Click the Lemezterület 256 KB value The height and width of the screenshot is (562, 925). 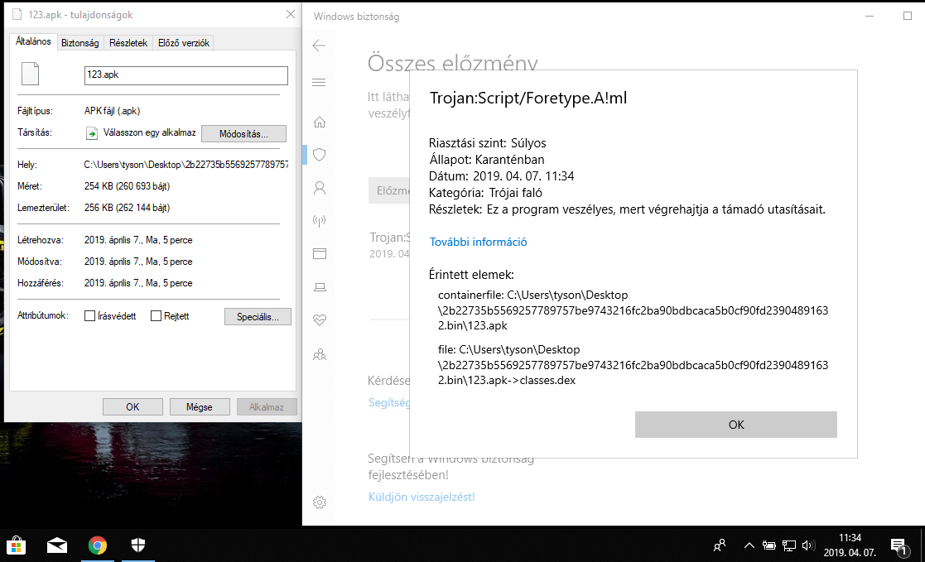127,208
